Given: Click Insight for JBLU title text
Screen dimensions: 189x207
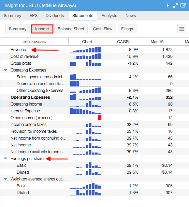Looking at the screenshot, I should [40, 5].
